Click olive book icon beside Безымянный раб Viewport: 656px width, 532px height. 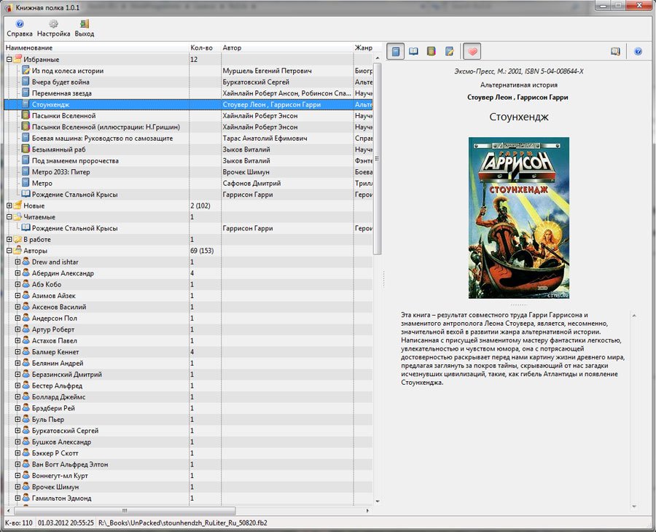tap(26, 149)
